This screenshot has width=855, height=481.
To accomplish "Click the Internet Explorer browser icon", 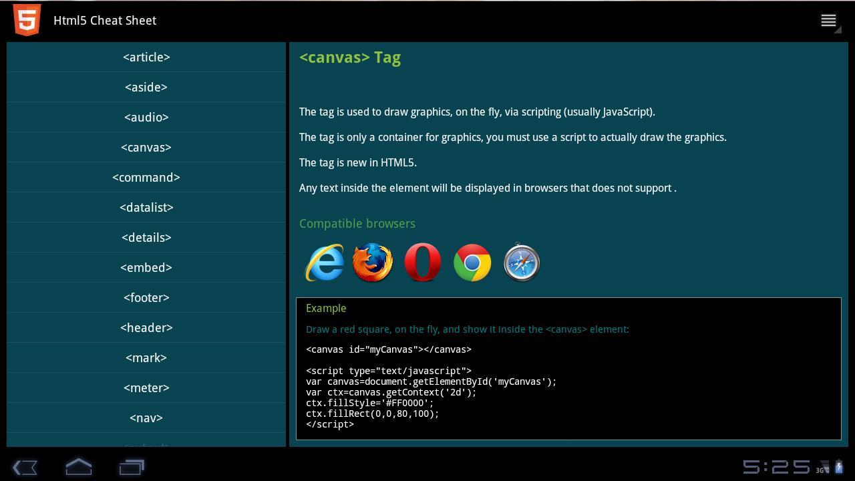I will 325,263.
